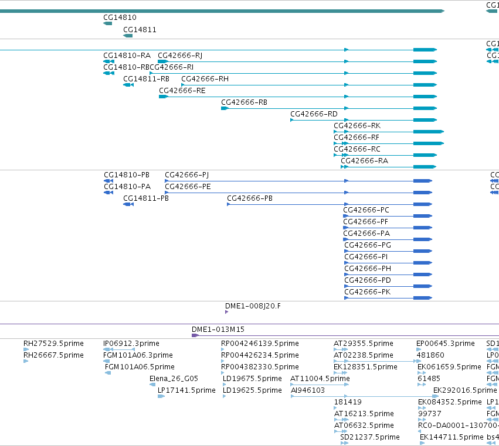Click the CG14811-PB protein label
This screenshot has width=499, height=446.
pyautogui.click(x=146, y=198)
